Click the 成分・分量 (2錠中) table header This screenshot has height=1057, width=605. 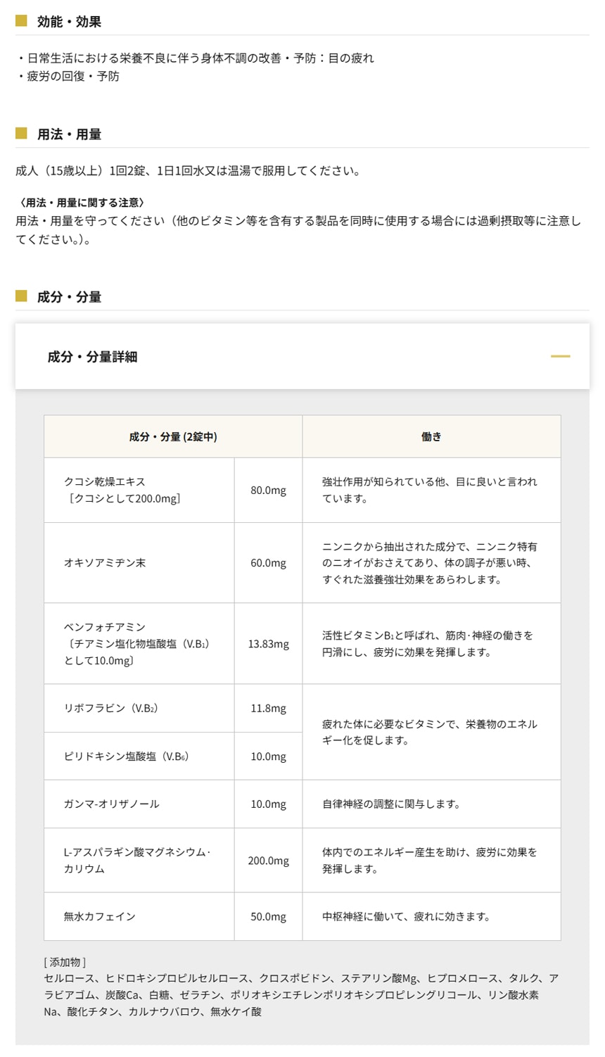click(173, 437)
